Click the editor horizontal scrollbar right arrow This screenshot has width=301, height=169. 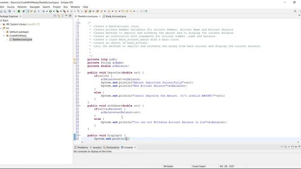click(x=298, y=142)
